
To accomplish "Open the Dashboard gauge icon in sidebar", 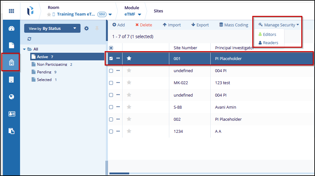I will coord(11,29).
